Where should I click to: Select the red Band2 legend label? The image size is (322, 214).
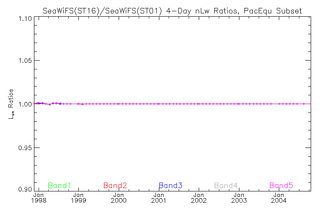point(115,186)
